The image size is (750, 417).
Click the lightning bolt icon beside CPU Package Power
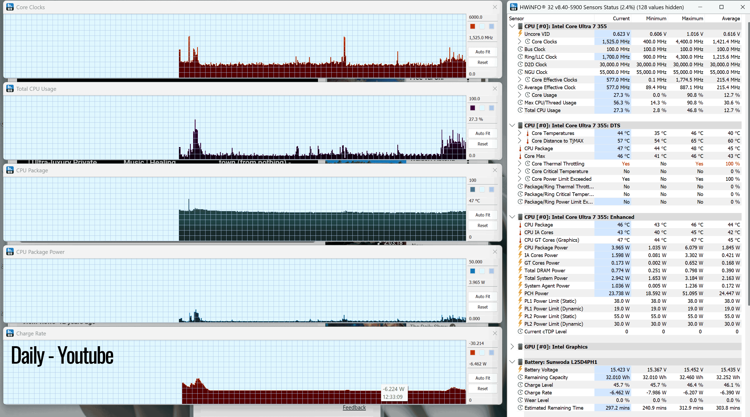coord(520,247)
